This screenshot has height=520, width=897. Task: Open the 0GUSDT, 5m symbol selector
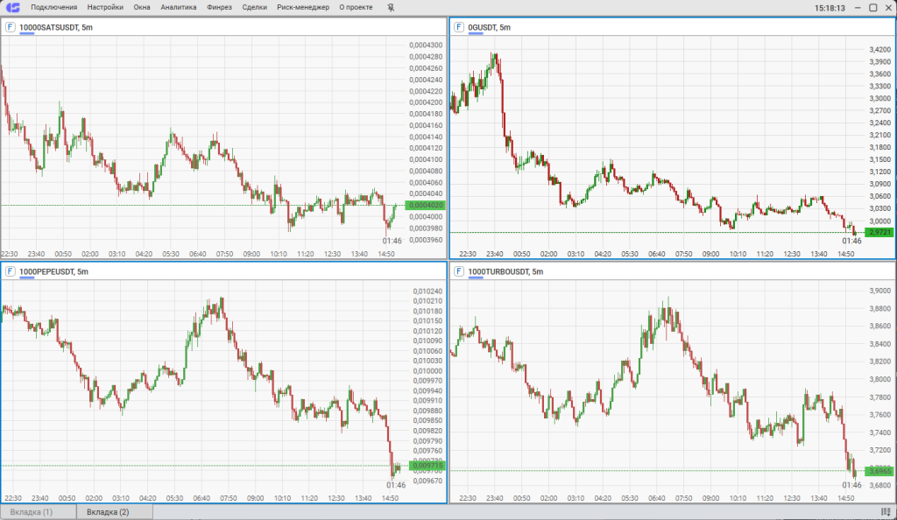point(489,27)
